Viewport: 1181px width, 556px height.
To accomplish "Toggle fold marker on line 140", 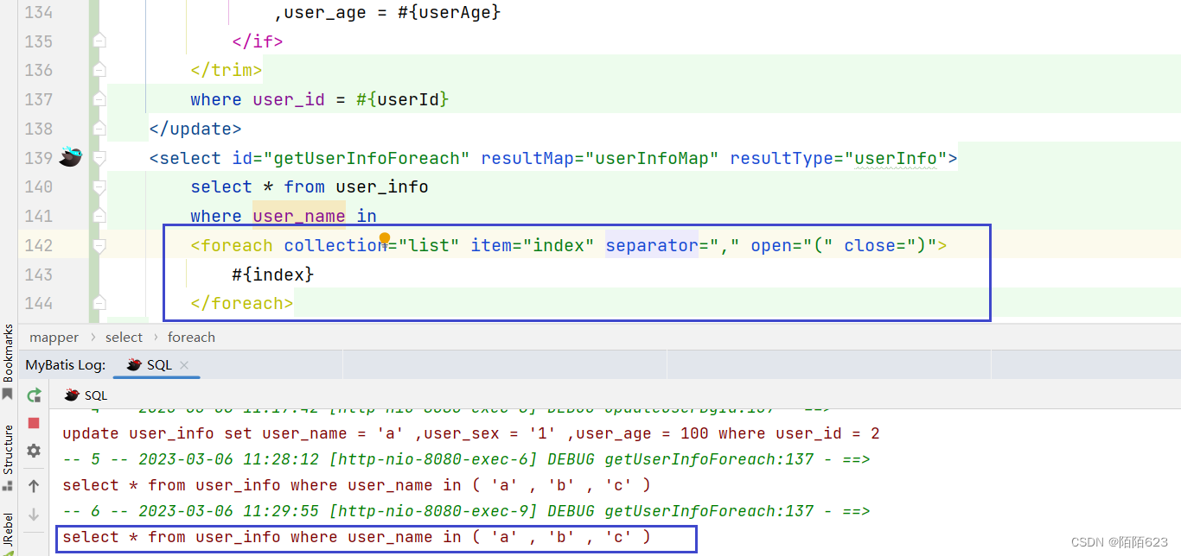I will click(x=99, y=186).
